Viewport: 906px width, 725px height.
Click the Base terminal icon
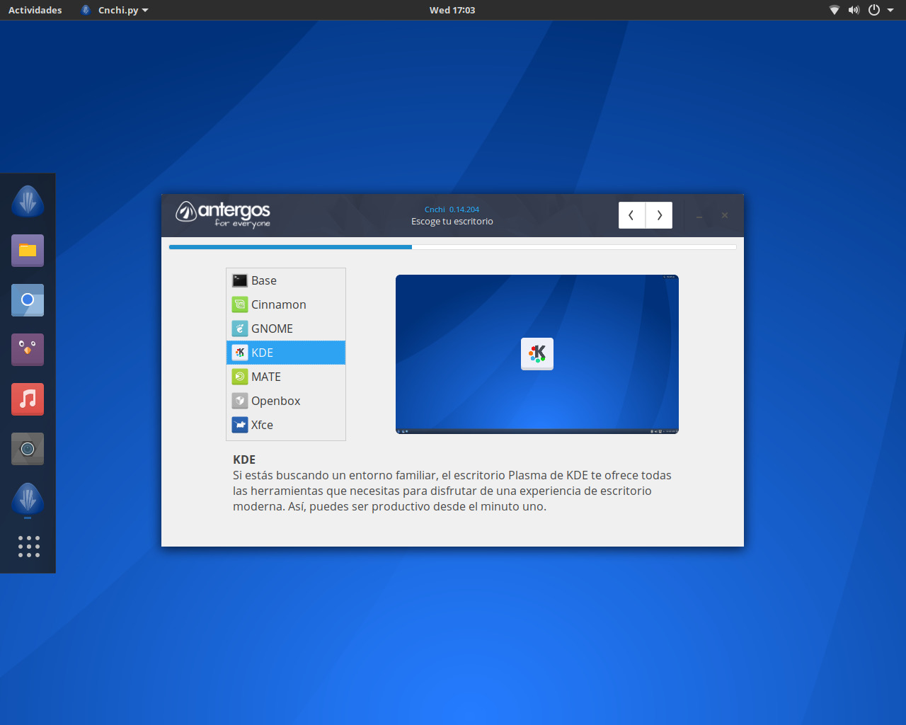pyautogui.click(x=240, y=280)
